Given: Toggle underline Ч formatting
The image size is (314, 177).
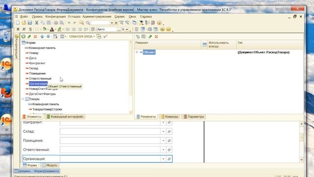Looking at the screenshot, I should click(30, 29).
